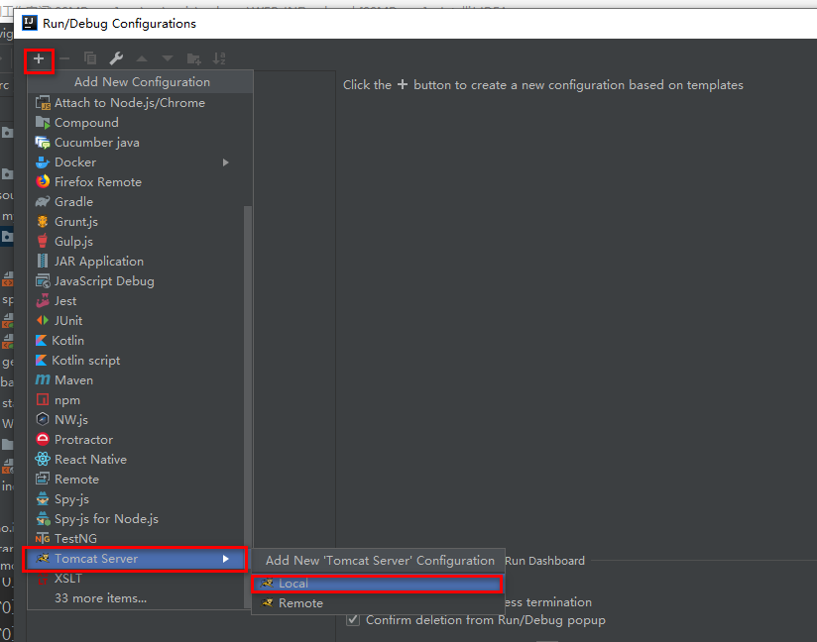Pick JUnit from the configuration list
Screen dimensions: 817x642
coord(137,321)
